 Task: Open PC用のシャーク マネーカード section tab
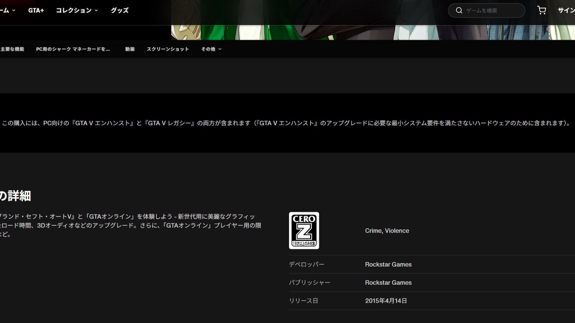73,49
